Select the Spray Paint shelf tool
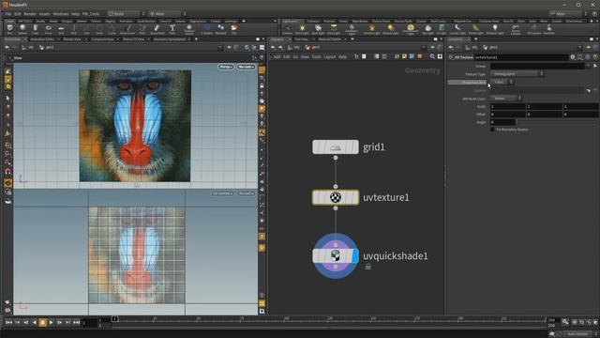The image size is (600, 338). (x=157, y=29)
